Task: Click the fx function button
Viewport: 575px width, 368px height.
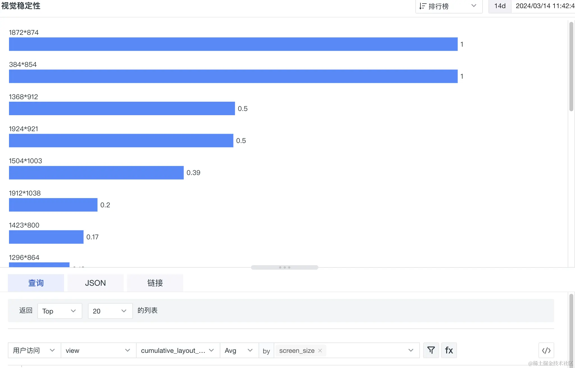Action: [449, 350]
